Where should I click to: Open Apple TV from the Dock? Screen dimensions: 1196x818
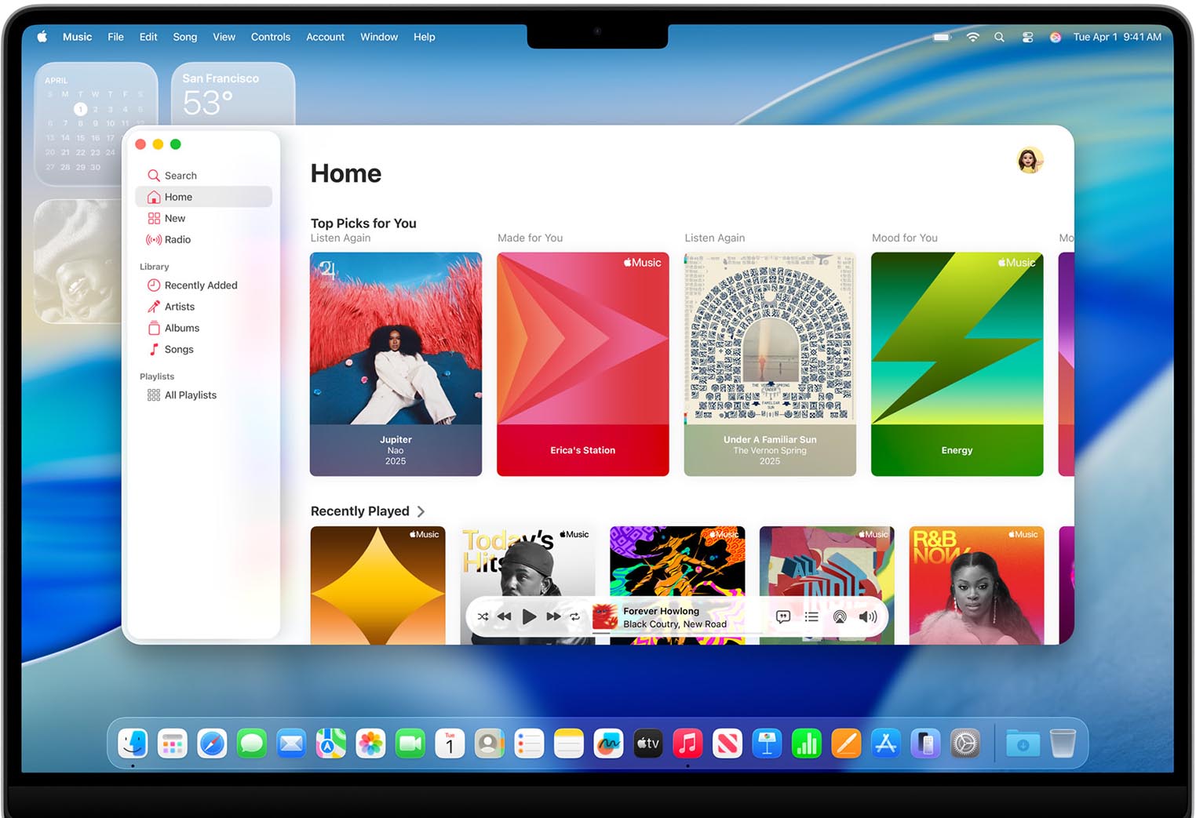(647, 743)
